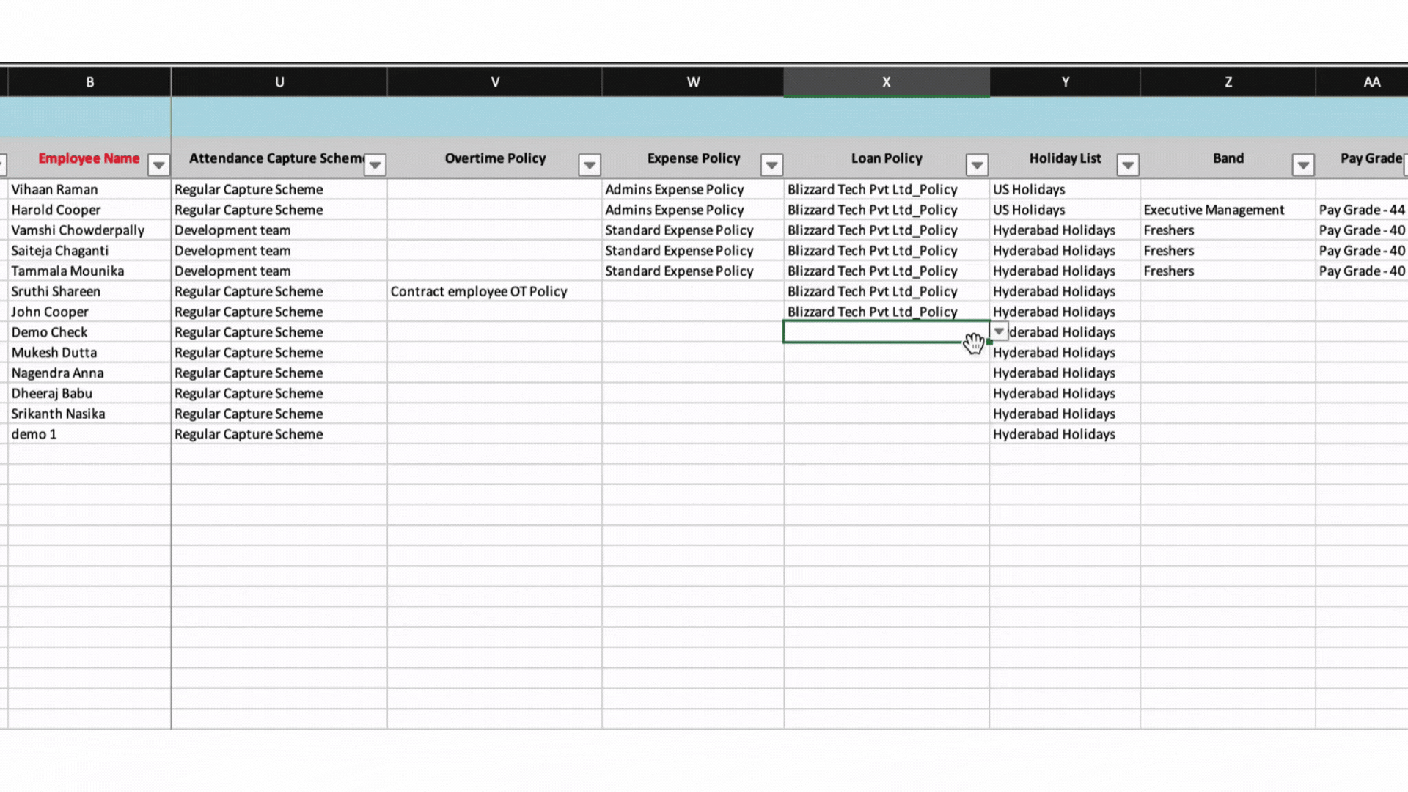Expand the Band column filter
This screenshot has height=792, width=1408.
pyautogui.click(x=1302, y=165)
